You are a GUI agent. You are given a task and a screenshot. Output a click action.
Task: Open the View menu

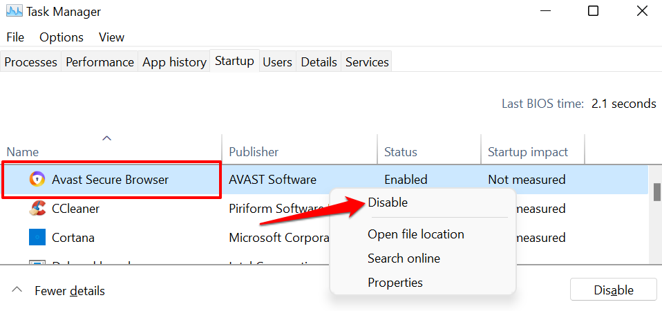point(111,37)
